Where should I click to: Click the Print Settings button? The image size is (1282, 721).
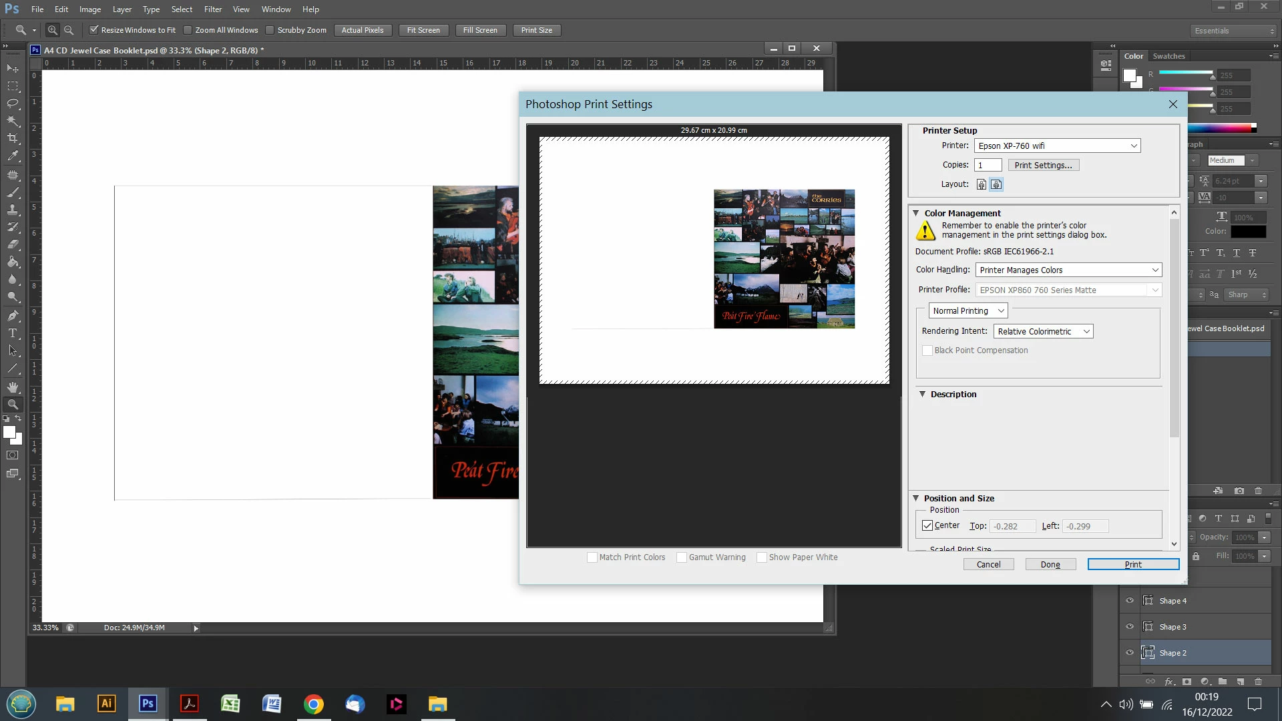[x=1043, y=165]
